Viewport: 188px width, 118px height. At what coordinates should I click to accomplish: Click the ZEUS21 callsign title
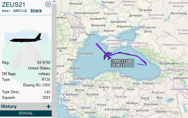pyautogui.click(x=14, y=5)
